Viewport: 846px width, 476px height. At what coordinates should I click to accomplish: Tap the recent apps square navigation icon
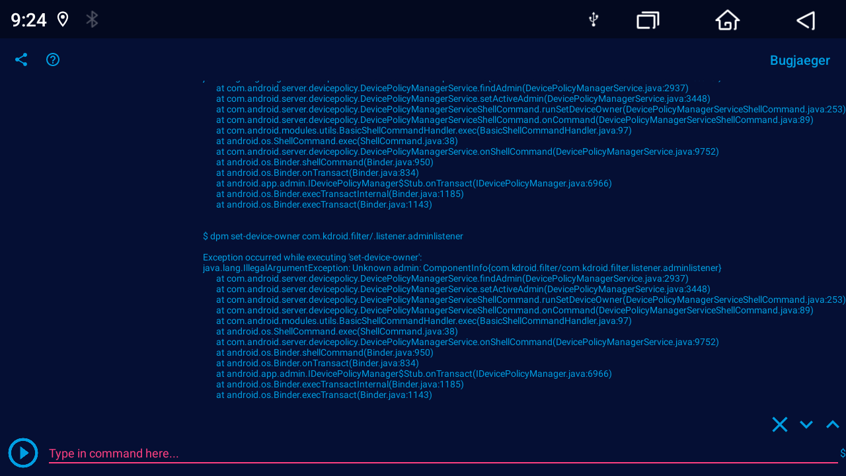647,20
